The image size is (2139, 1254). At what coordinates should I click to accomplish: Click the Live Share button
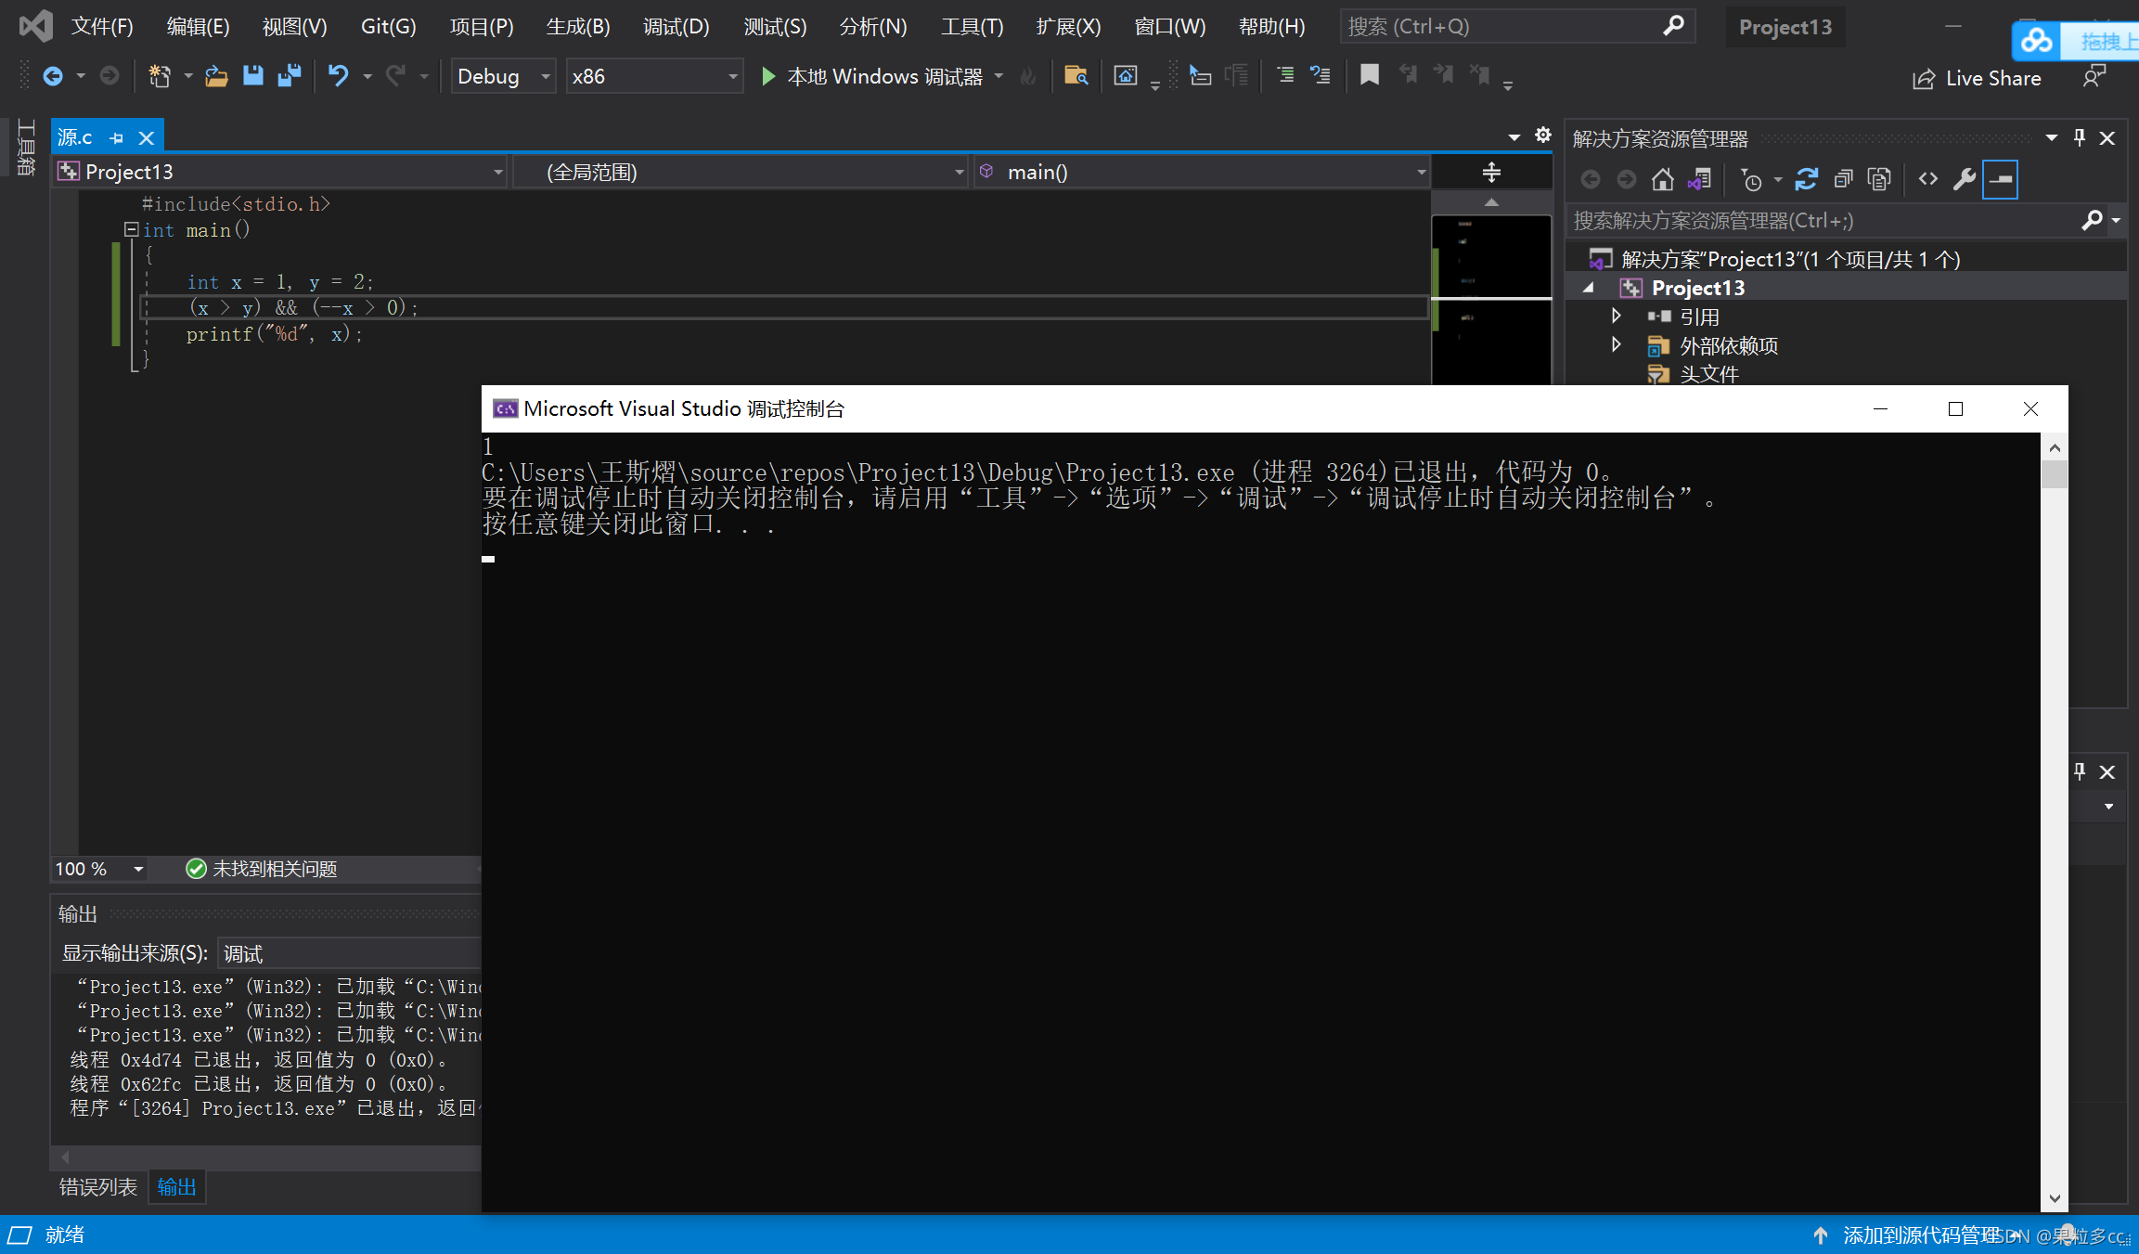1977,78
